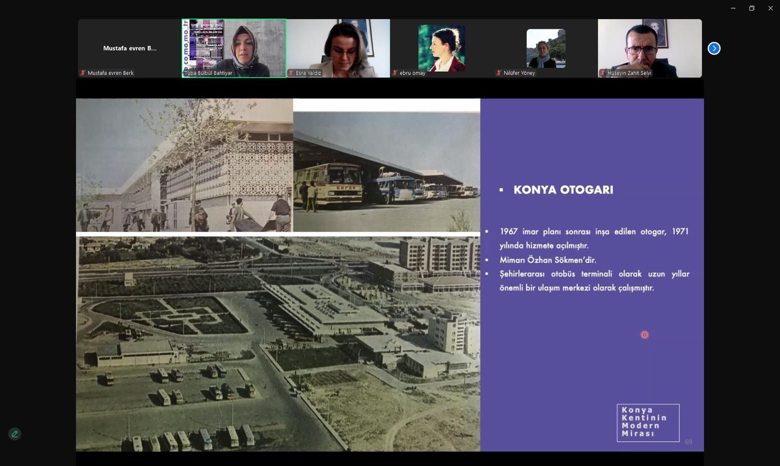The image size is (780, 466).
Task: Select Mustafa evren Berk's name tile
Action: pos(130,48)
